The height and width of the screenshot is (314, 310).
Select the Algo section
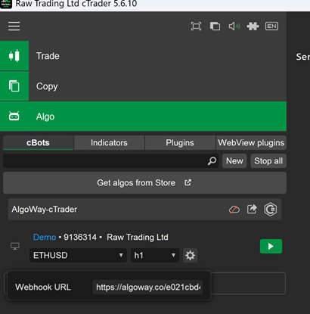(x=143, y=117)
